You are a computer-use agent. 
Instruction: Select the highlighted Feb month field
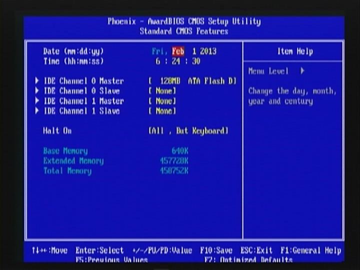(x=178, y=51)
